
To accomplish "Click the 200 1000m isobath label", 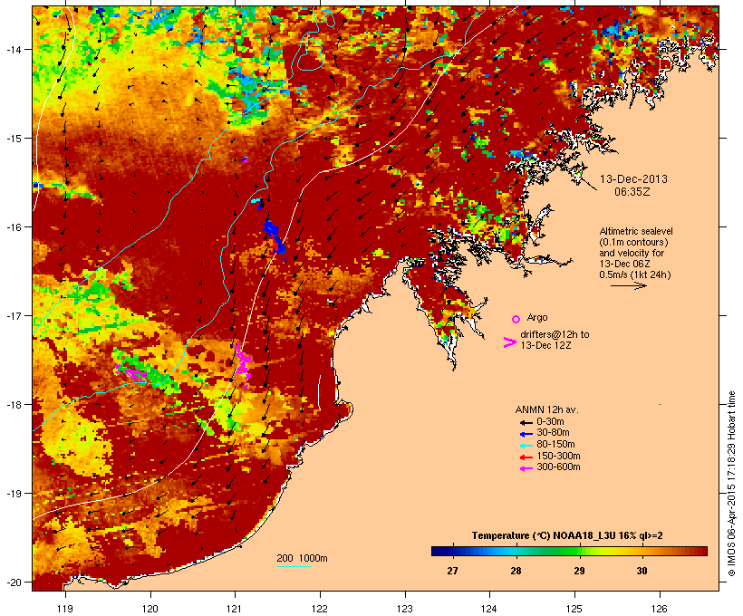I will (302, 558).
